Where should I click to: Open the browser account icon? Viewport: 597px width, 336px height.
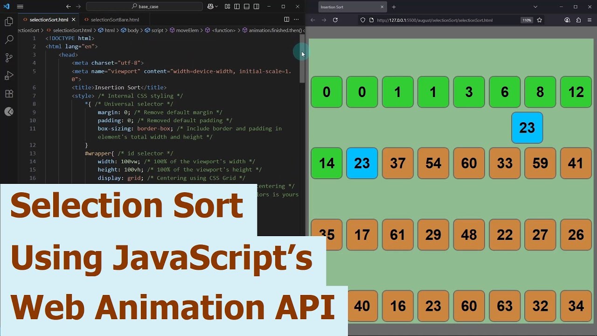click(x=567, y=20)
